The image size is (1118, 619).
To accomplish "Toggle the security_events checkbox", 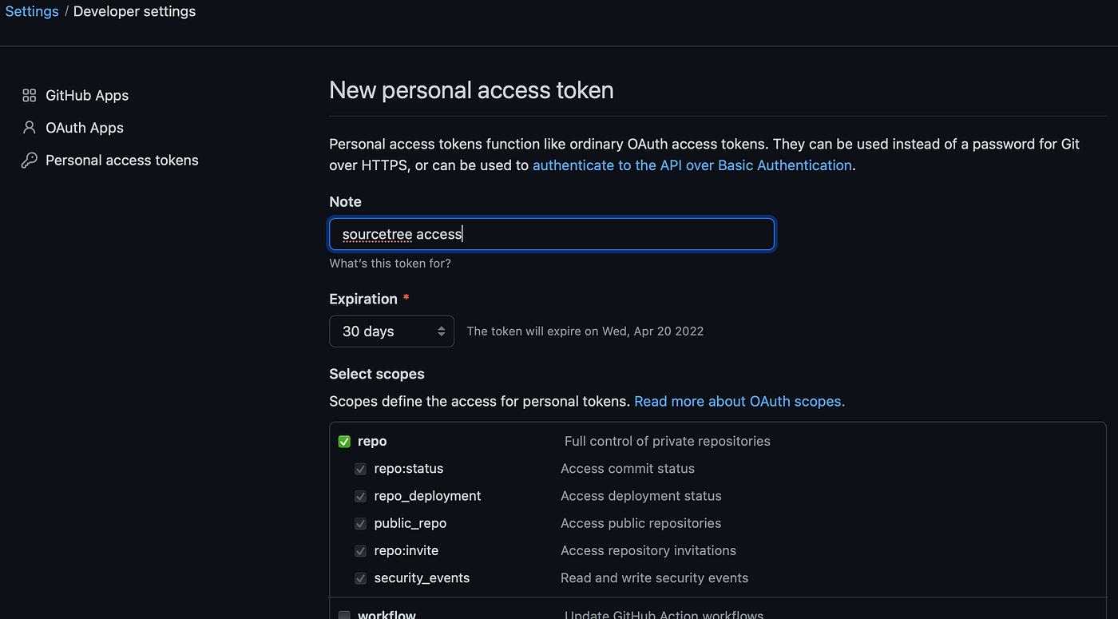I will [x=360, y=578].
